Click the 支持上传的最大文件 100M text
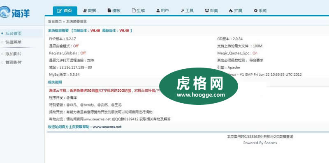Screen dimensions: 329x163 [x=240, y=46]
